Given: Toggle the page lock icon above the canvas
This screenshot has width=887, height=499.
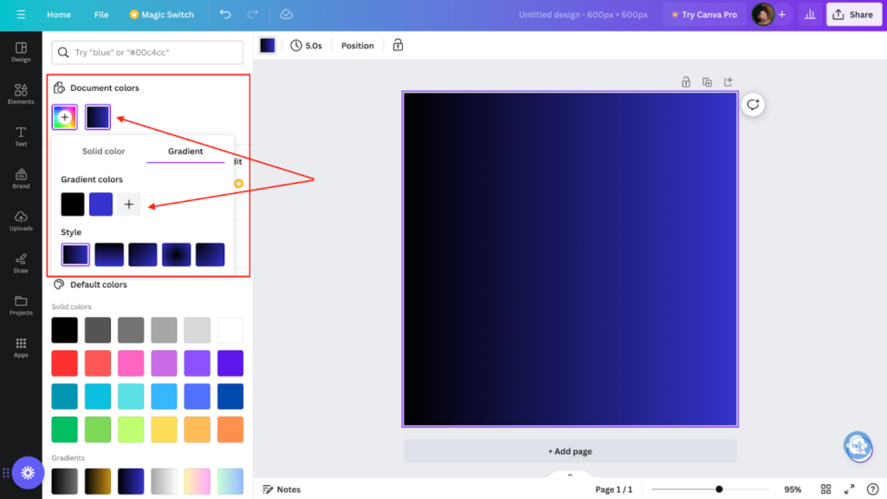Looking at the screenshot, I should tap(685, 81).
